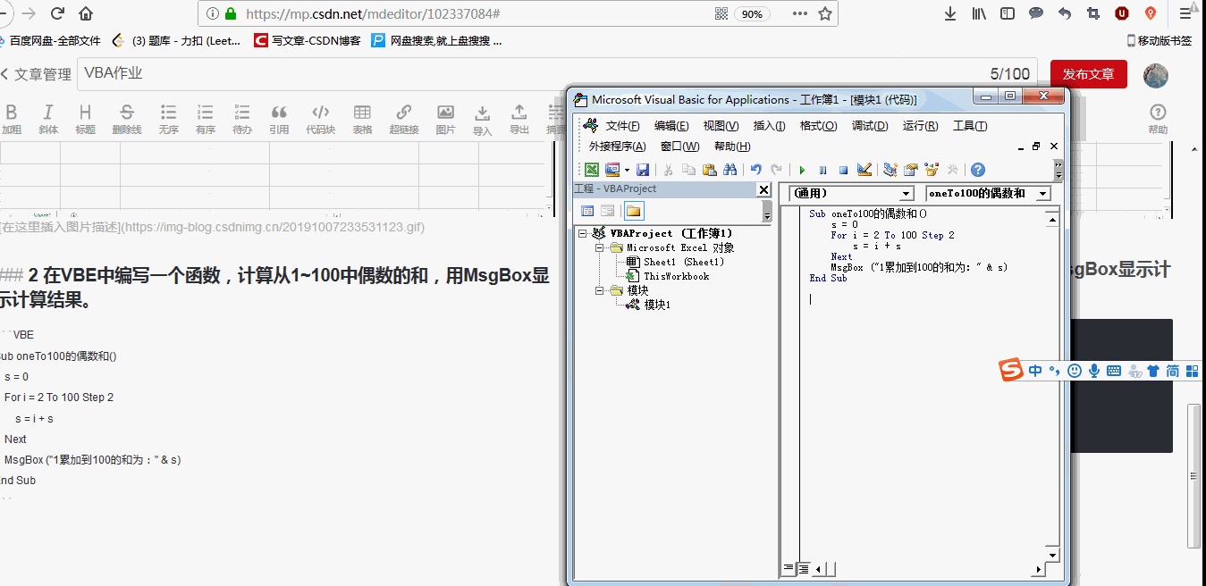Click the Toolbox wrench icon in VBA toolbar

(952, 170)
